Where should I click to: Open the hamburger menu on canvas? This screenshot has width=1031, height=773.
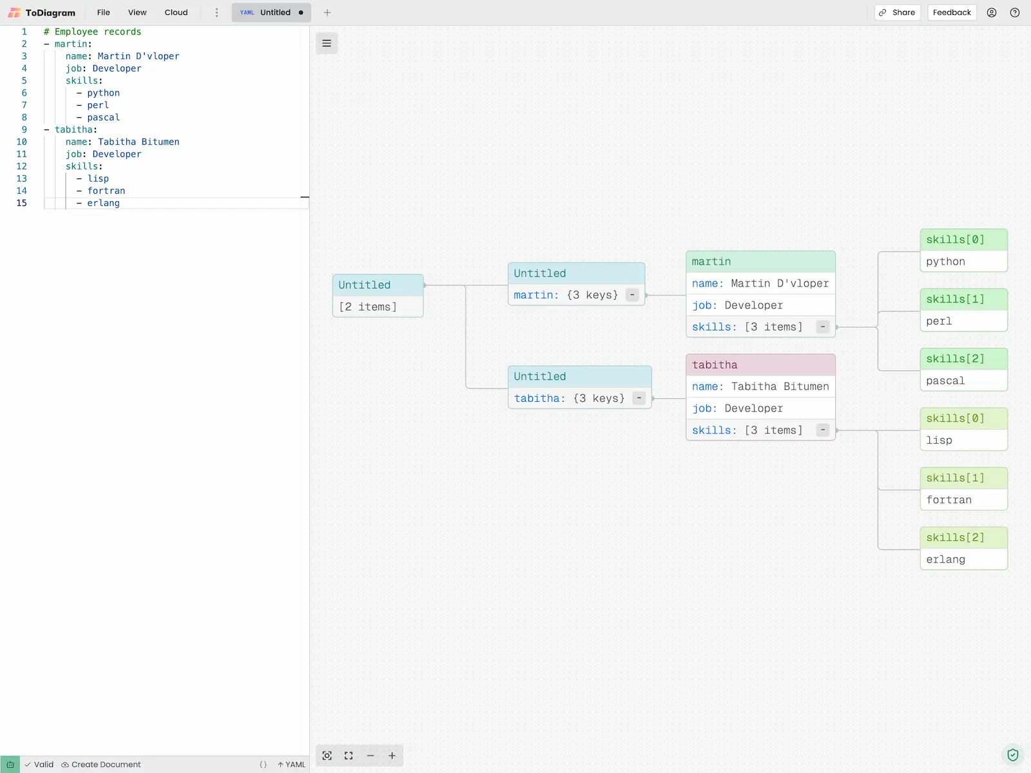pyautogui.click(x=327, y=43)
